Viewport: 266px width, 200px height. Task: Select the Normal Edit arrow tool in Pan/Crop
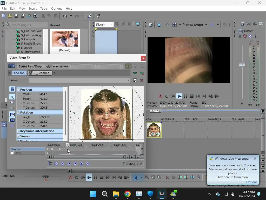click(12, 97)
